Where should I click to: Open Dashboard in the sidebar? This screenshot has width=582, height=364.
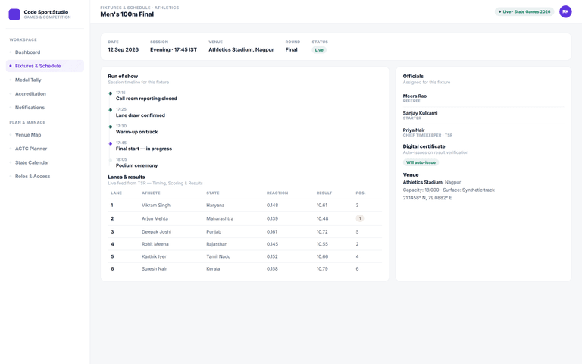coord(45,52)
